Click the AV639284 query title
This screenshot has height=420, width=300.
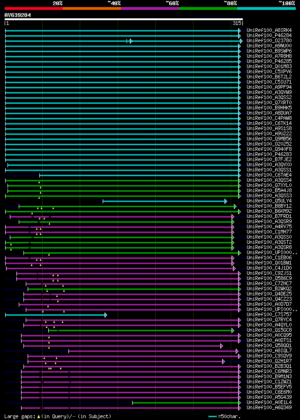(18, 15)
